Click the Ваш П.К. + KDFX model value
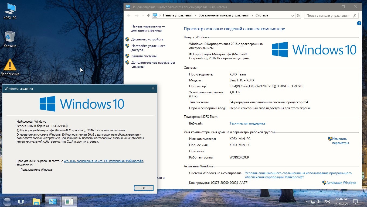The image size is (367, 207). pos(242,80)
